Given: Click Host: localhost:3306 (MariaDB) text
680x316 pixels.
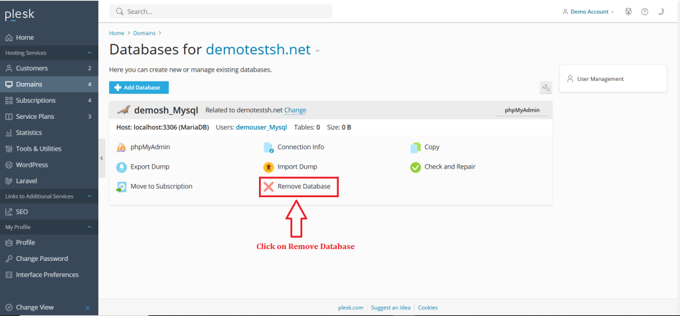Looking at the screenshot, I should point(163,127).
